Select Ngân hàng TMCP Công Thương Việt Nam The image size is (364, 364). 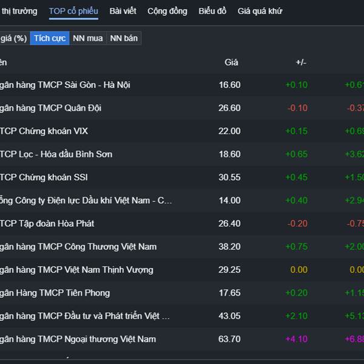(78, 246)
